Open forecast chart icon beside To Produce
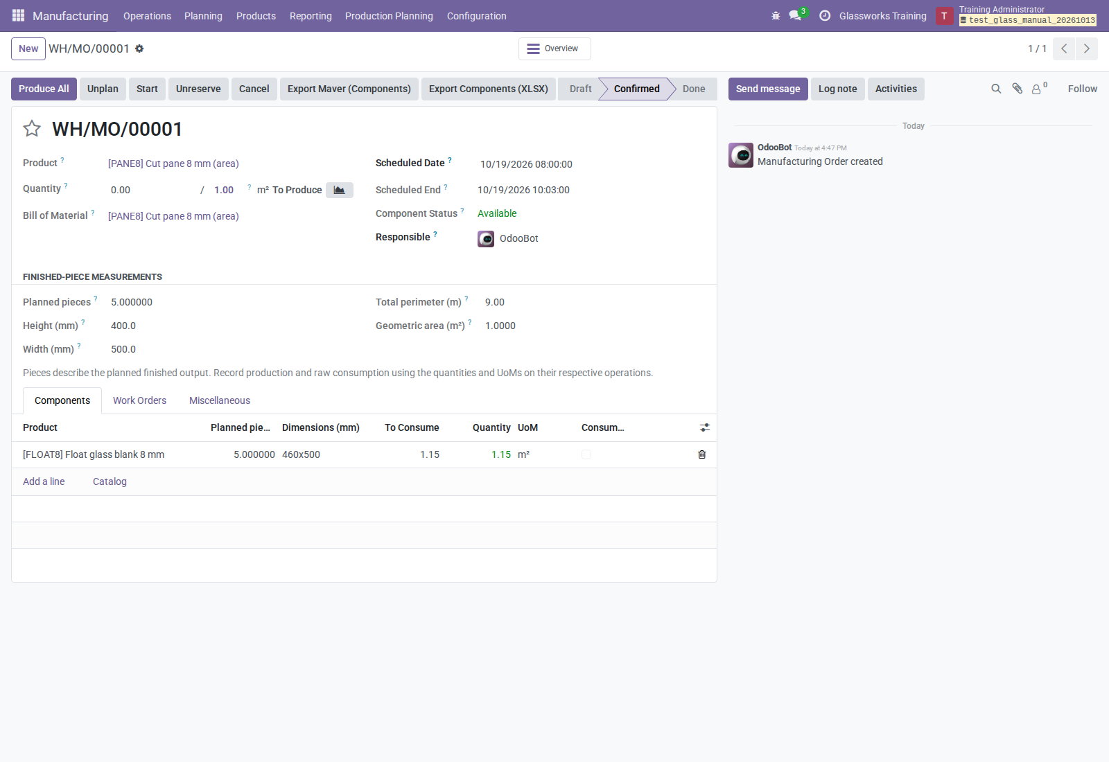Viewport: 1109px width, 762px height. tap(340, 190)
